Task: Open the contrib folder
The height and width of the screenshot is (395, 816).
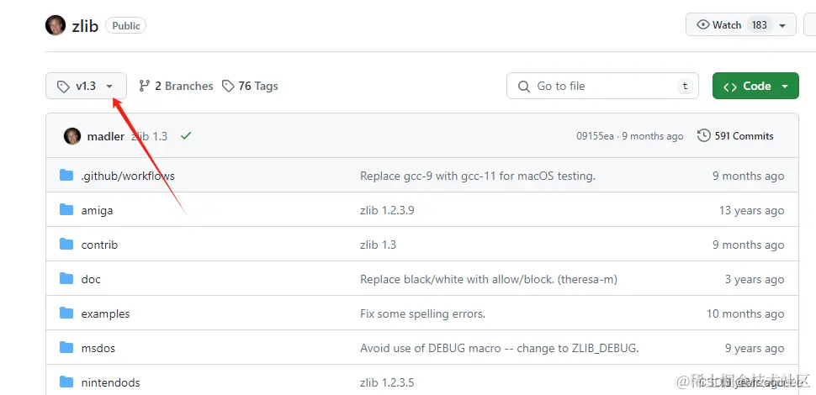Action: (x=99, y=245)
